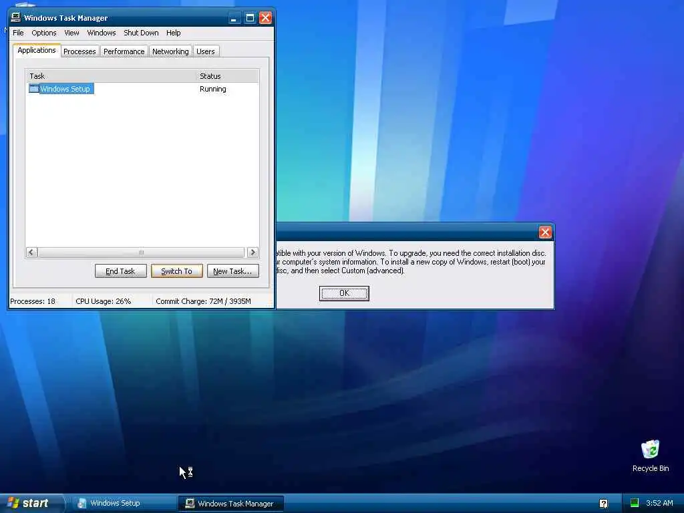The image size is (684, 513).
Task: Open the Recycle Bin desktop icon
Action: tap(651, 456)
